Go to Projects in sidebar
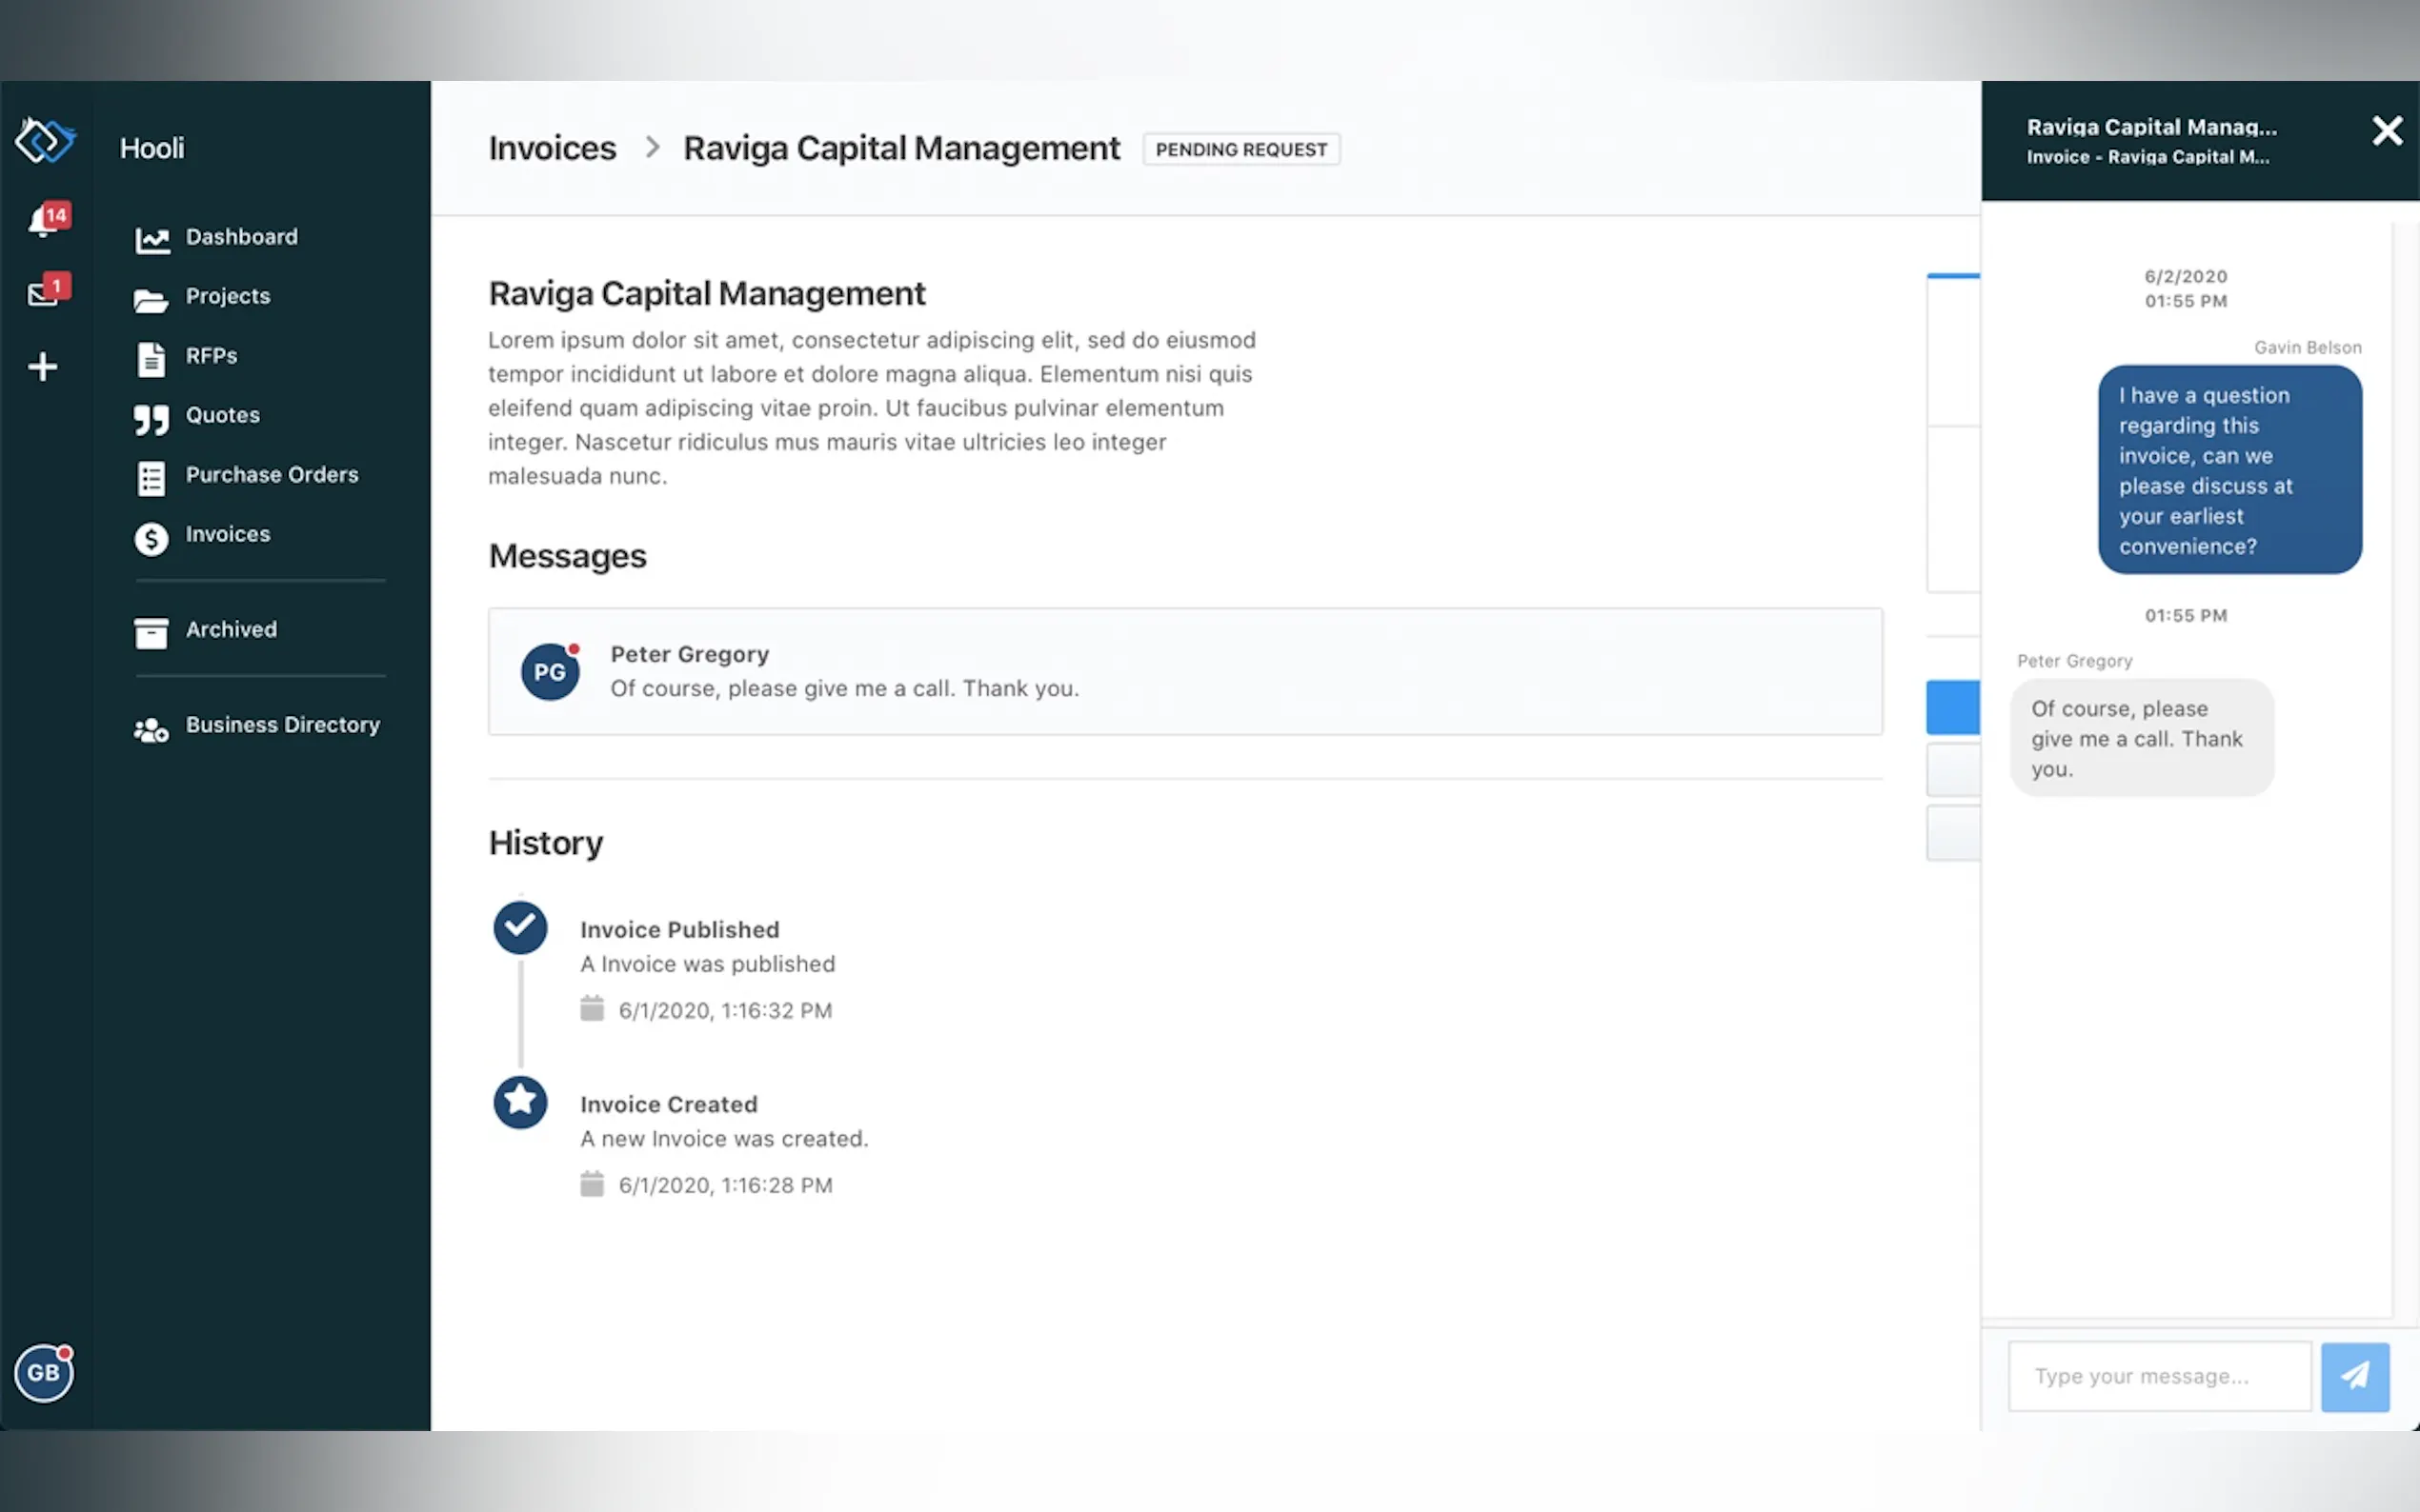2420x1512 pixels. click(227, 296)
